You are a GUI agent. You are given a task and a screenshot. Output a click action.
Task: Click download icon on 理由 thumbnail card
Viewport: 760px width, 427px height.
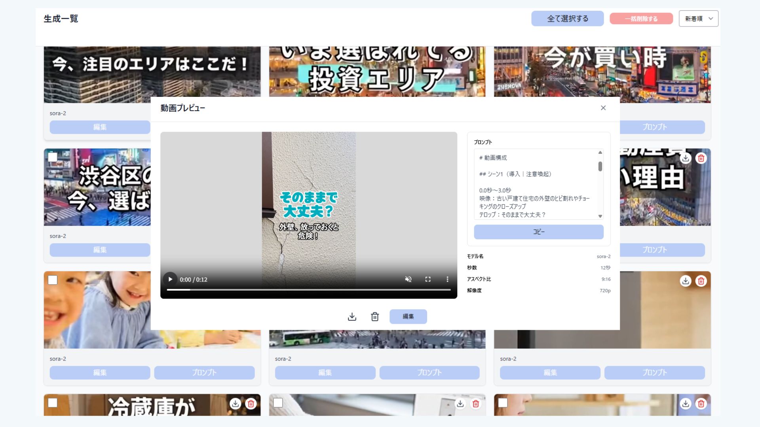point(686,158)
